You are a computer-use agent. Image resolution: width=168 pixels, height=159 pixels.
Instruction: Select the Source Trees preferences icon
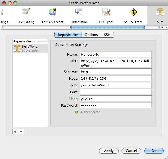(133, 15)
